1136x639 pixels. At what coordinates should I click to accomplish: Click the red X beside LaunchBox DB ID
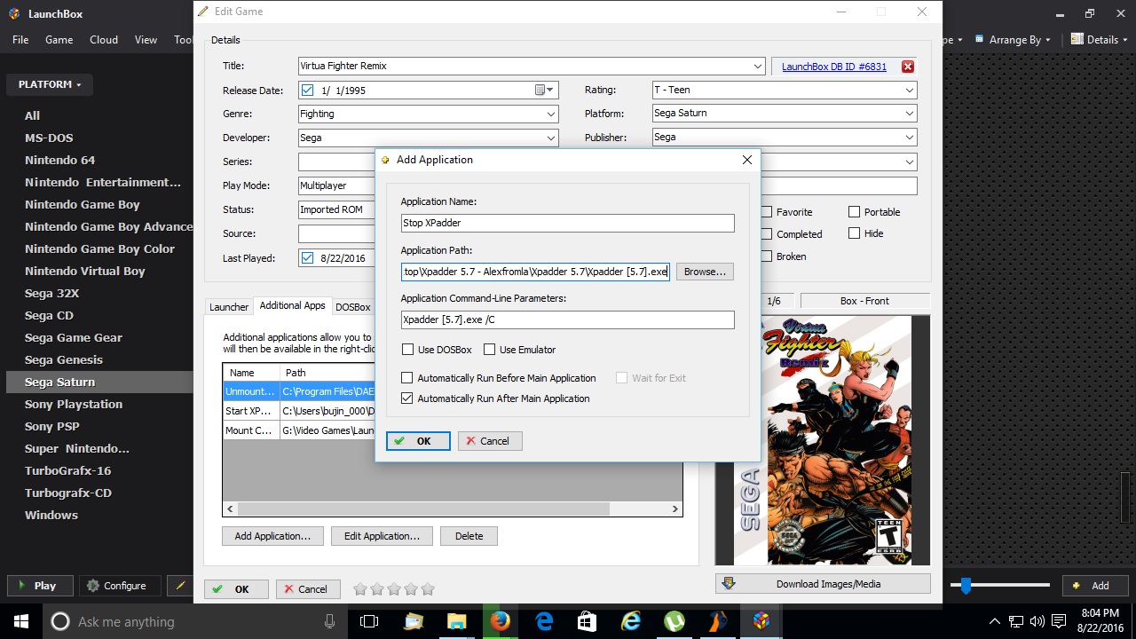coord(907,67)
